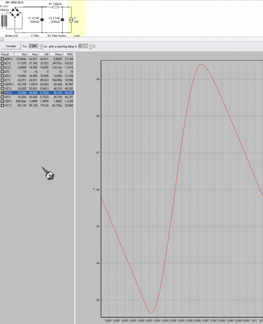Decrease the simulation time with down stepper
This screenshot has height=324, width=263.
41,48
